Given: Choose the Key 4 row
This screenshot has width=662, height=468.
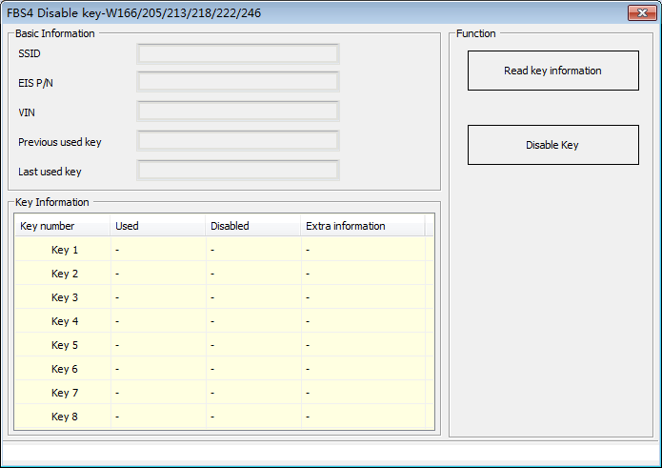Looking at the screenshot, I should pyautogui.click(x=65, y=321).
